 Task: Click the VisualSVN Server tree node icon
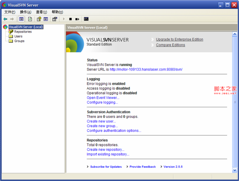(5, 27)
